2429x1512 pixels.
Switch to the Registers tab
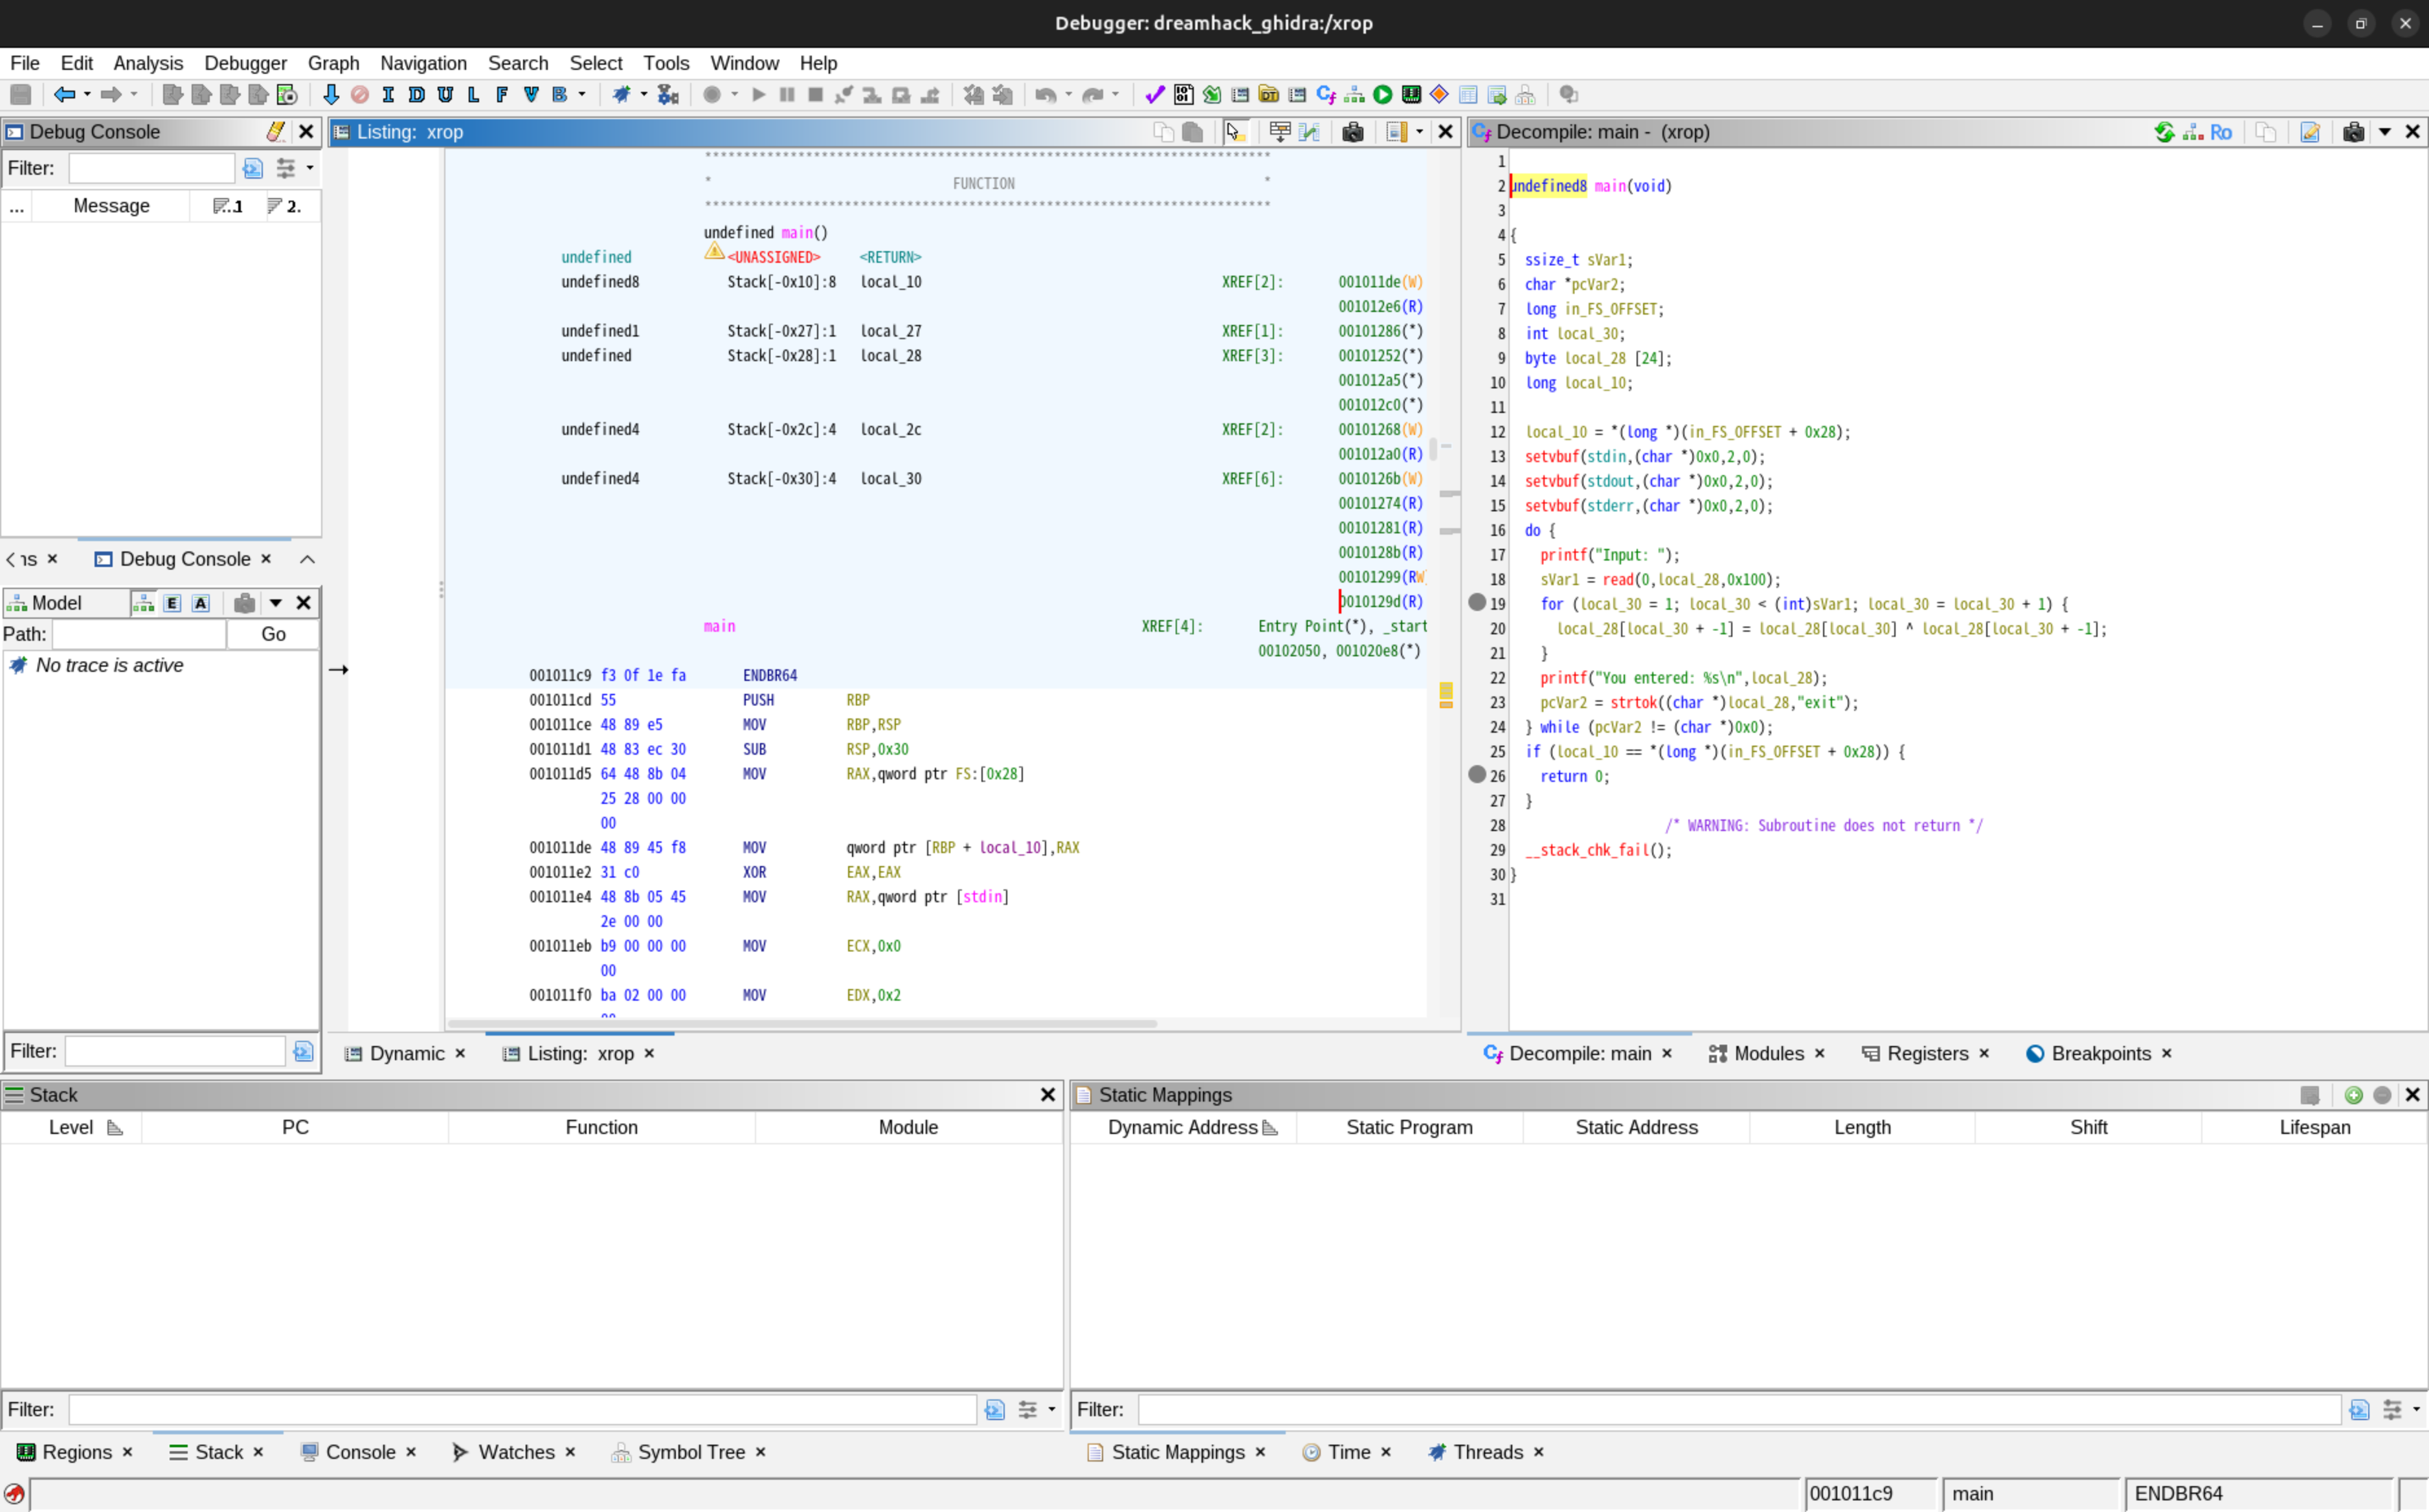pos(1927,1053)
